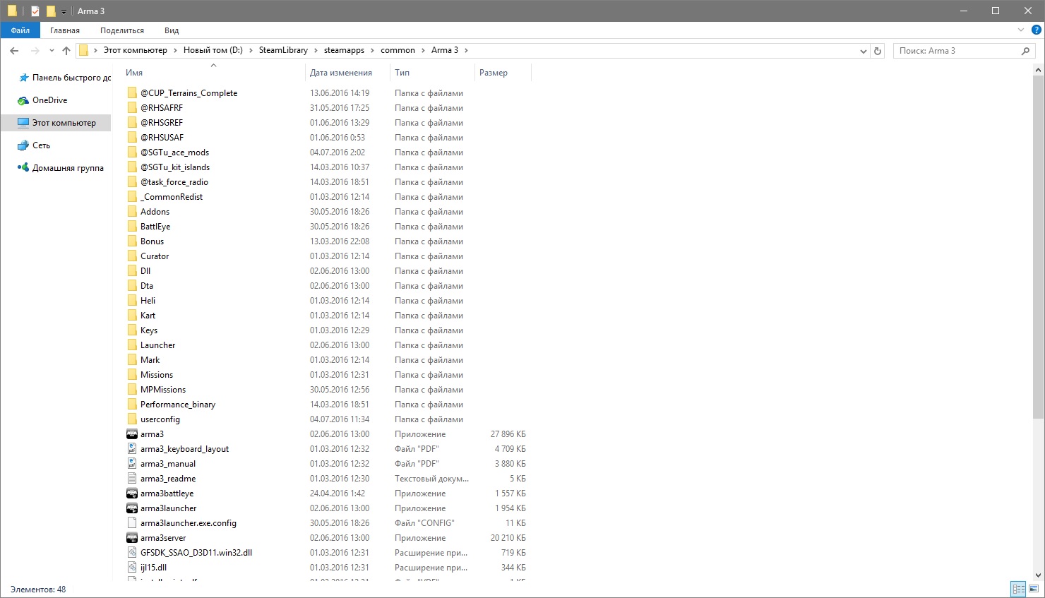This screenshot has height=598, width=1045.
Task: Open the Help question mark icon
Action: (1037, 30)
